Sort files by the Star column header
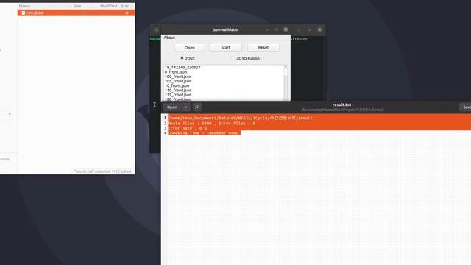The height and width of the screenshot is (265, 471). [124, 6]
